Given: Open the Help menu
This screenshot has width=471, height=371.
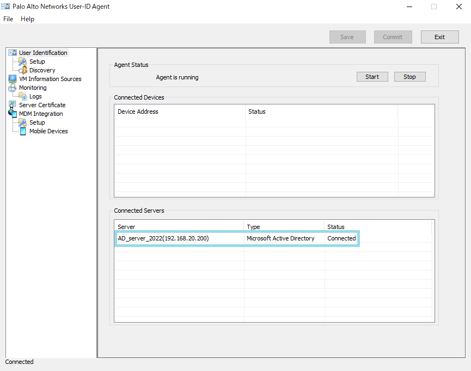Looking at the screenshot, I should pos(27,19).
